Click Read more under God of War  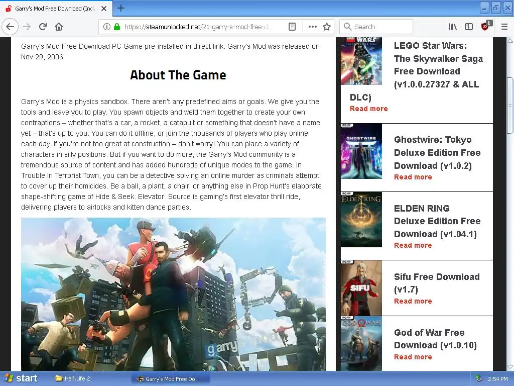(x=413, y=357)
